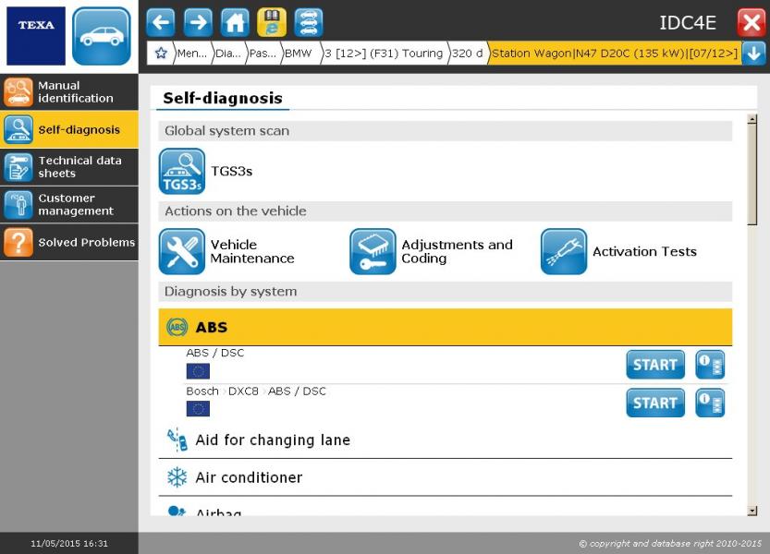This screenshot has height=554, width=770.
Task: Open Vehicle Maintenance tools icon
Action: tap(182, 251)
